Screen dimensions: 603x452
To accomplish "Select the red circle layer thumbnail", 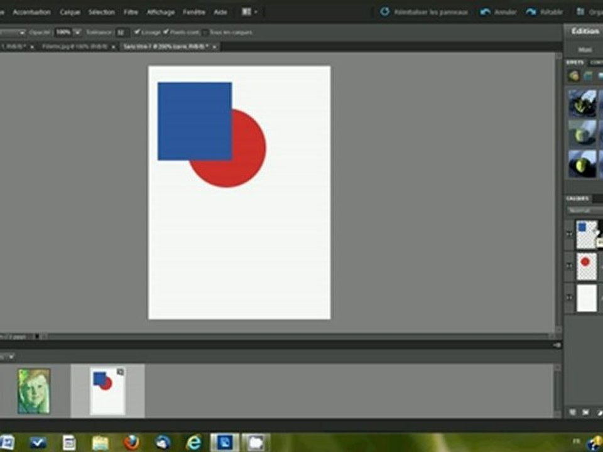I will pos(587,266).
